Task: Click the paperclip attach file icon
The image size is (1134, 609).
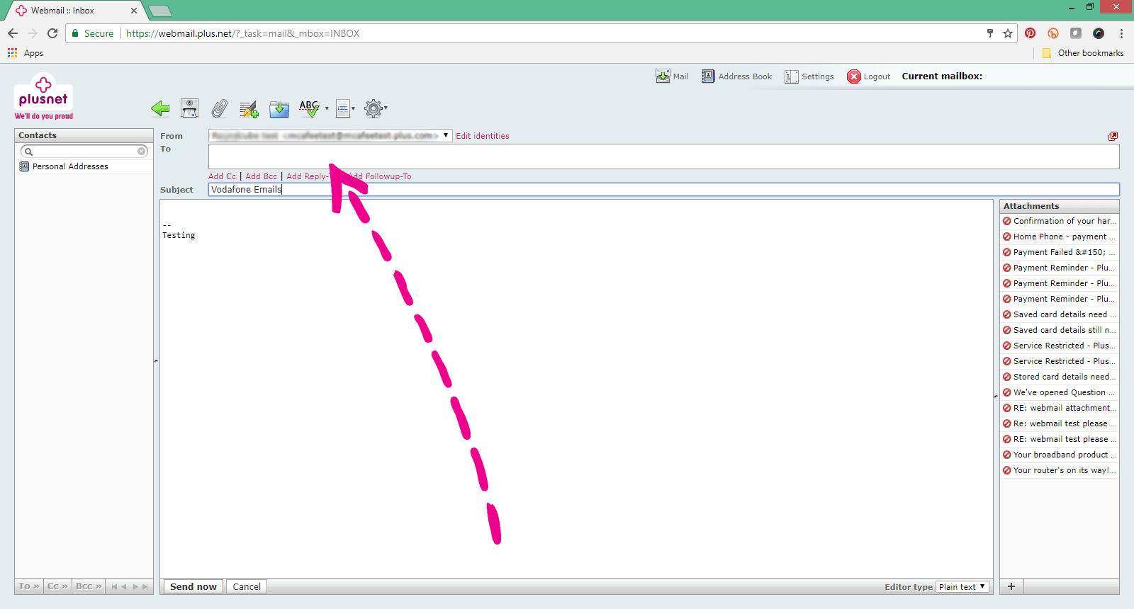Action: pyautogui.click(x=220, y=108)
